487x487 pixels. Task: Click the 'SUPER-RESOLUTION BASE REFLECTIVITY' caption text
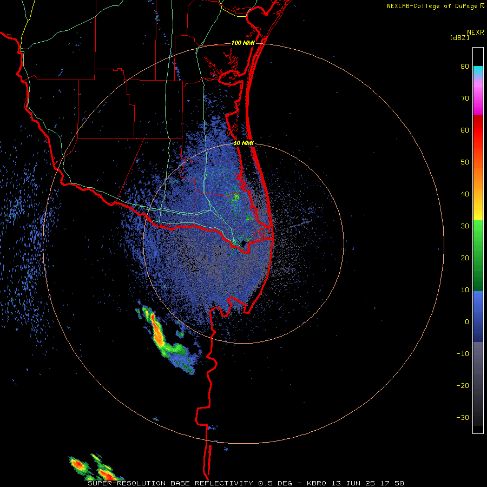[170, 483]
